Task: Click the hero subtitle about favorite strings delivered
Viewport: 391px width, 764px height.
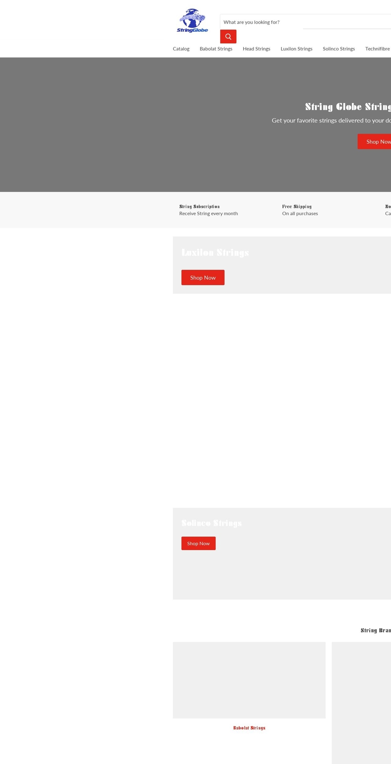Action: [331, 121]
